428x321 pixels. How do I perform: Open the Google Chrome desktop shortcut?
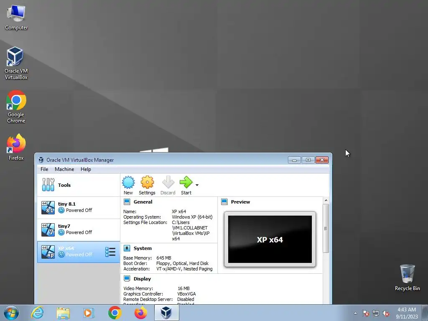click(x=16, y=107)
